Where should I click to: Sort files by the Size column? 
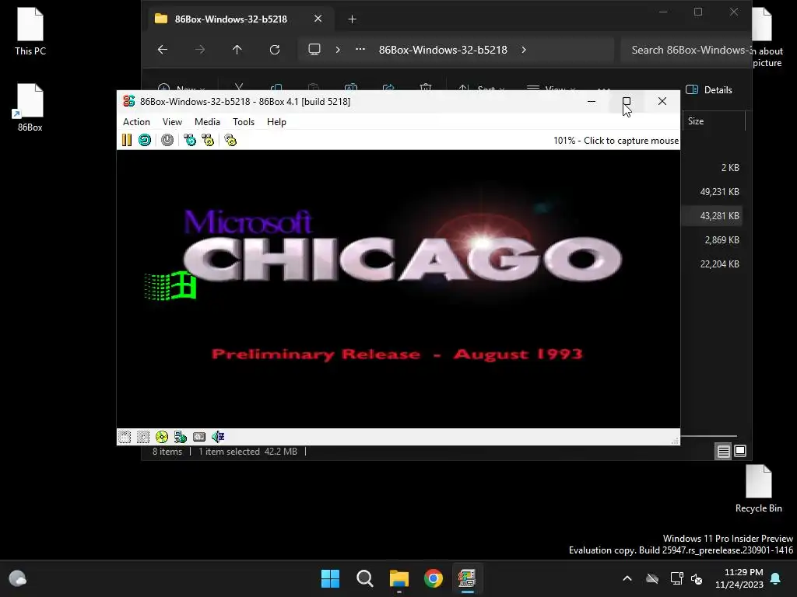(x=713, y=121)
